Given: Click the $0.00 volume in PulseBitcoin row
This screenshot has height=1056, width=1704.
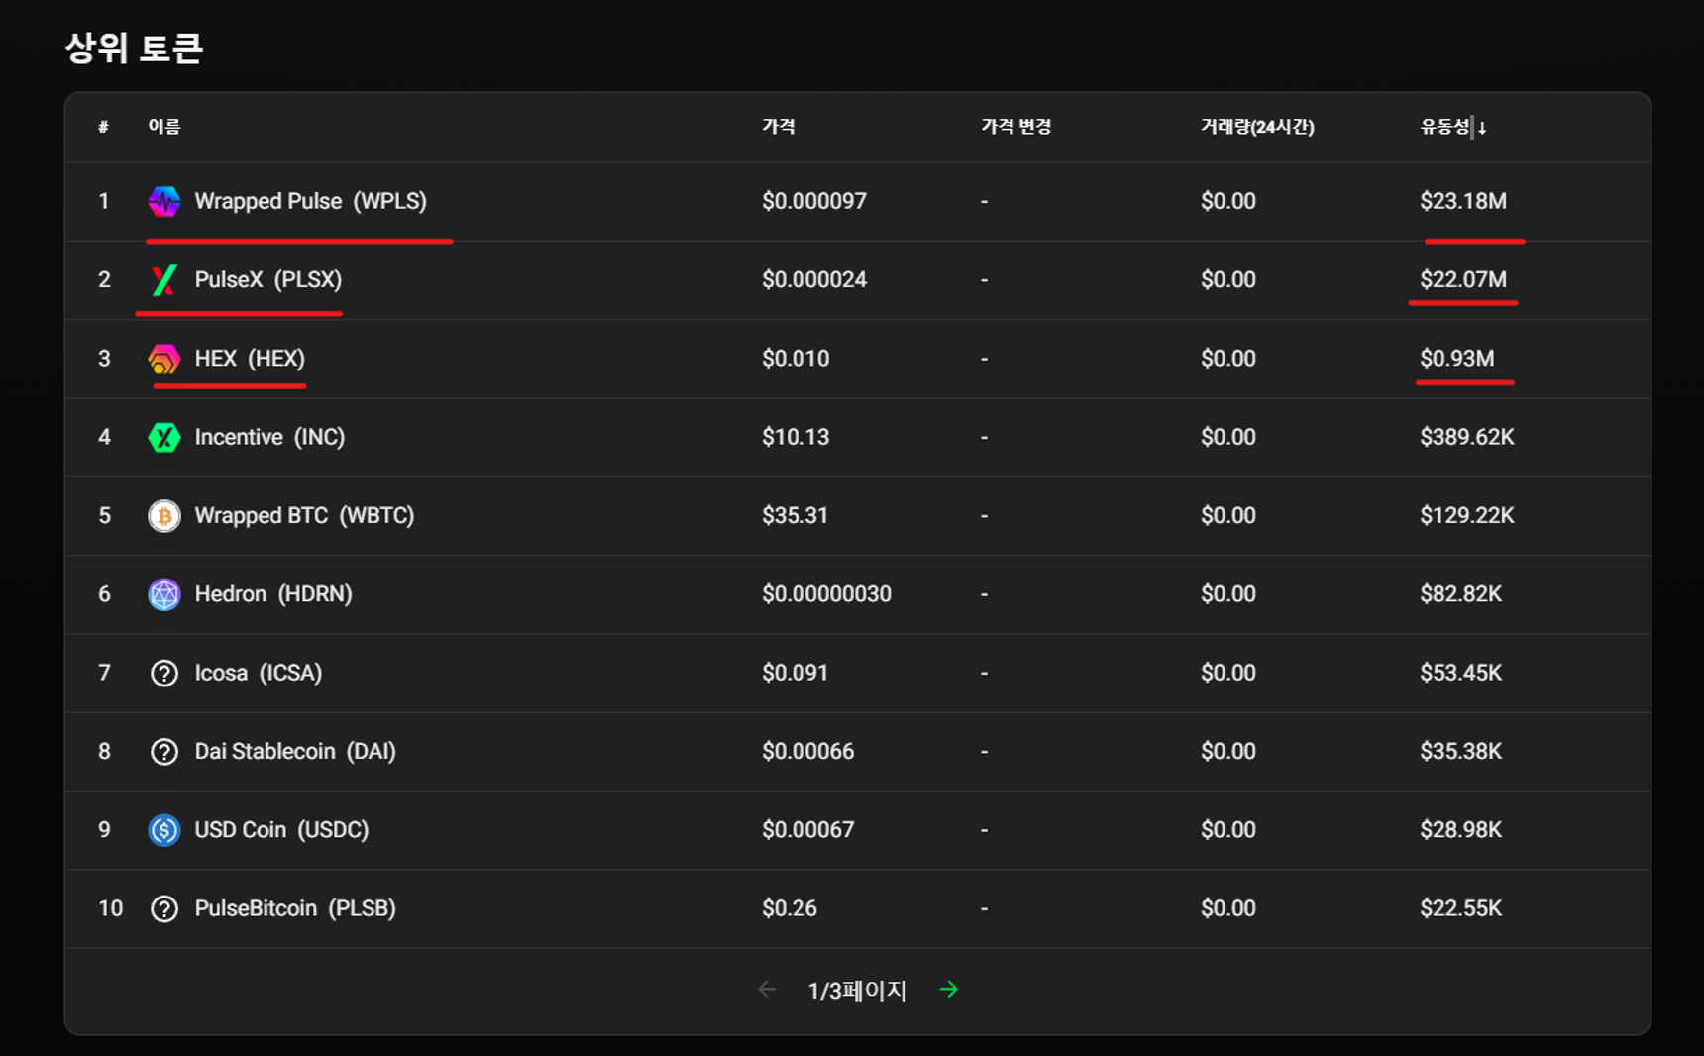Looking at the screenshot, I should coord(1228,908).
